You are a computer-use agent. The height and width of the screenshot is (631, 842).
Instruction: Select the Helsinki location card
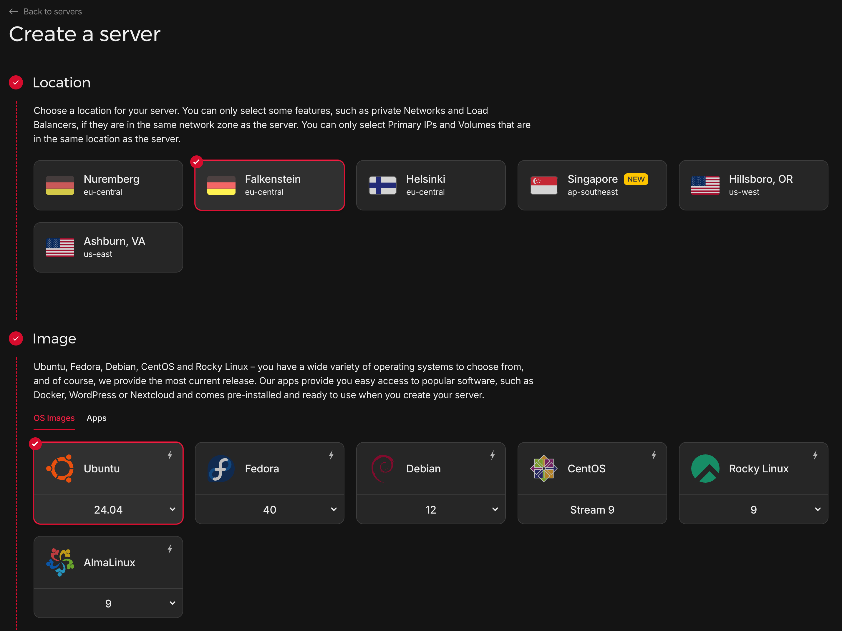[x=430, y=185]
